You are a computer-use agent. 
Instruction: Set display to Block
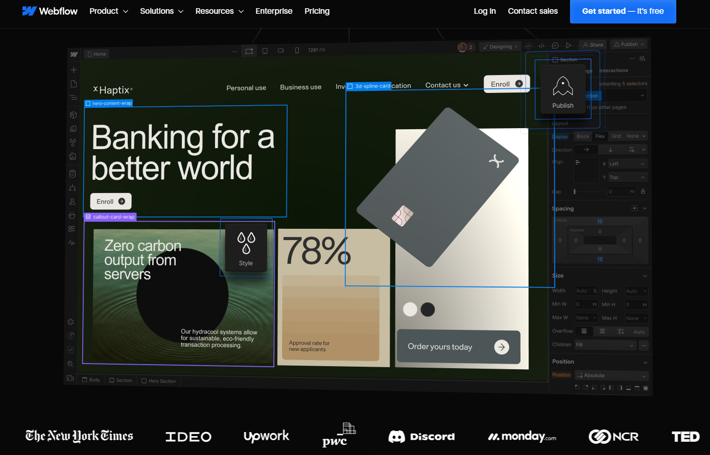point(583,136)
